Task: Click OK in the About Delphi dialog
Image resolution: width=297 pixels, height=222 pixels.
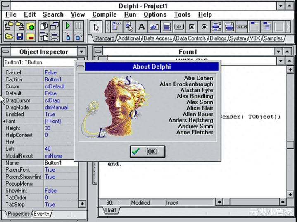Action: tap(147, 151)
